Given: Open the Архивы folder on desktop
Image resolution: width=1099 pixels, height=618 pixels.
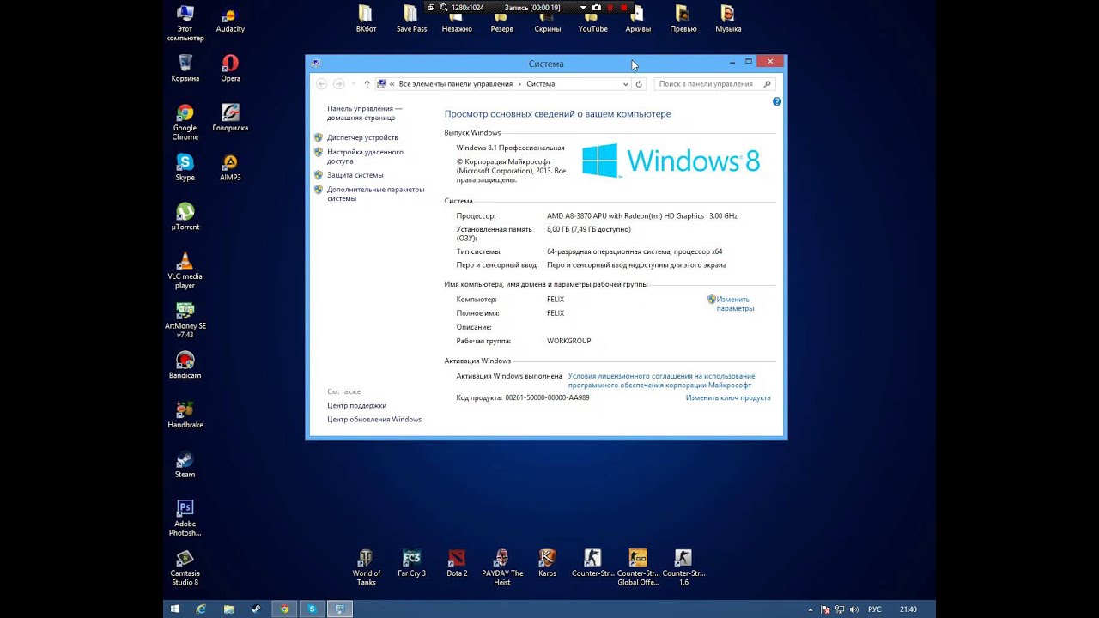Looking at the screenshot, I should 638,19.
